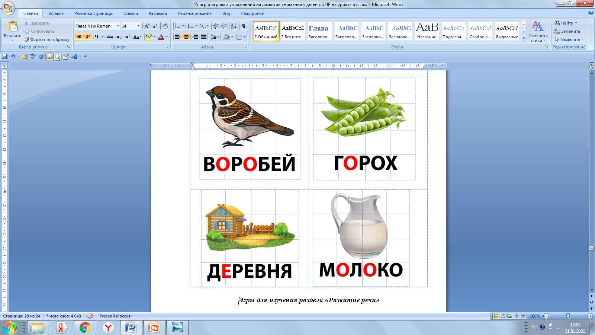Open the Times New Roman font dropdown

pyautogui.click(x=118, y=26)
